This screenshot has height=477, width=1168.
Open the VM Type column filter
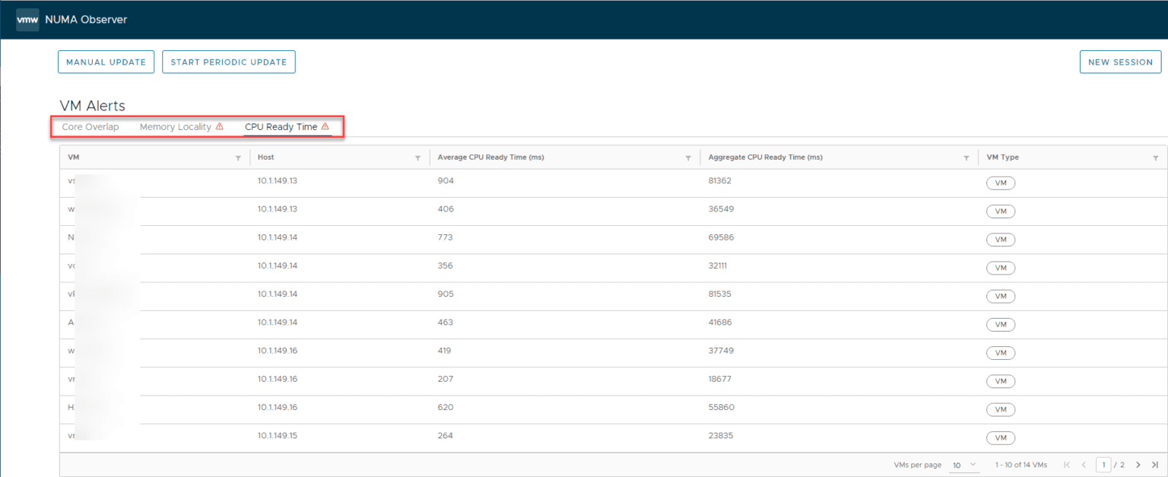click(1157, 157)
